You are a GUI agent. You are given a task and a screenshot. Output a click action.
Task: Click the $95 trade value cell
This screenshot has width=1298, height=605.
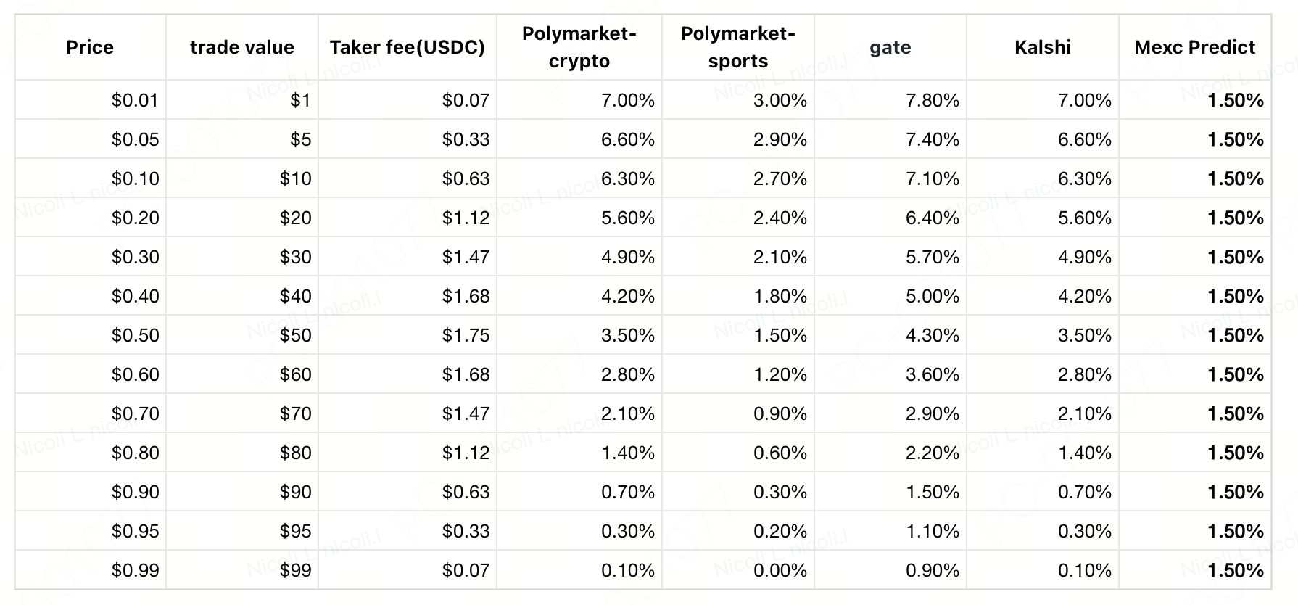tap(242, 531)
